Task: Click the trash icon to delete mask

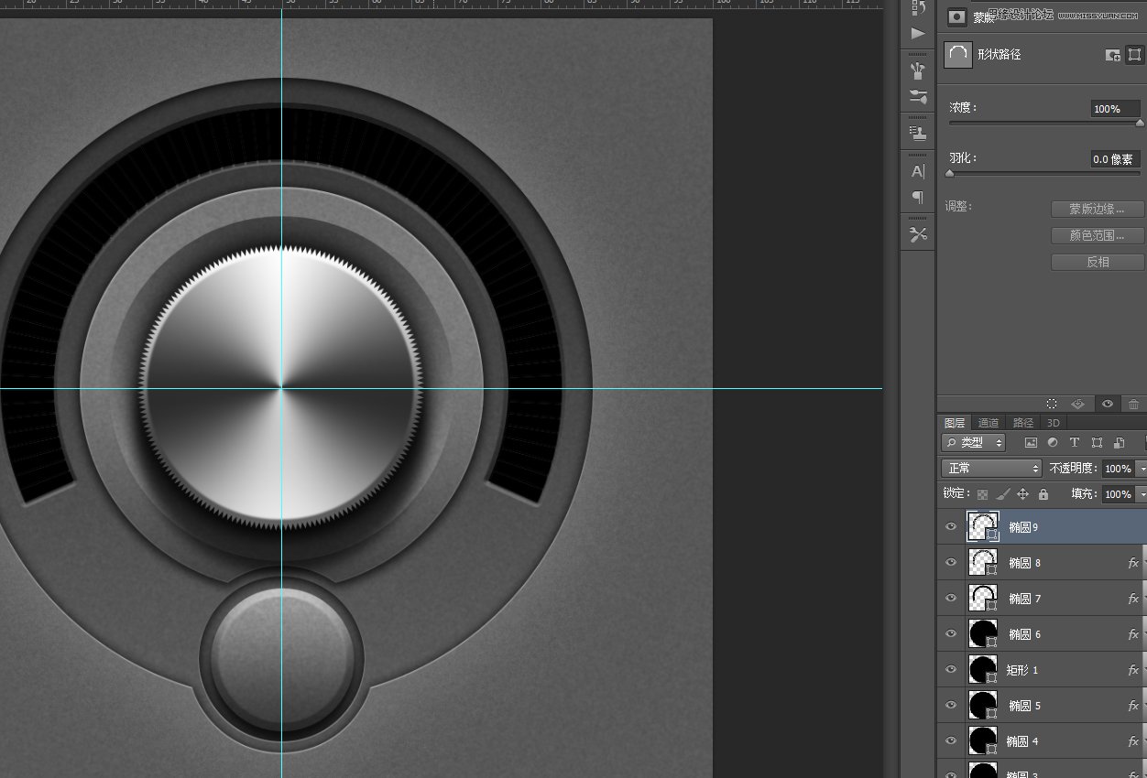Action: point(1133,404)
